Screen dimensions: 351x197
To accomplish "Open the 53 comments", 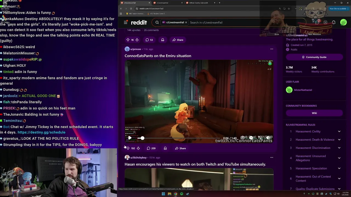I will tap(149, 40).
